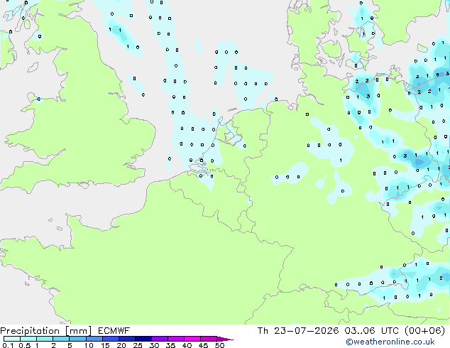Click the 45–50 mm legend swatch
This screenshot has height=348, width=450.
(209, 339)
